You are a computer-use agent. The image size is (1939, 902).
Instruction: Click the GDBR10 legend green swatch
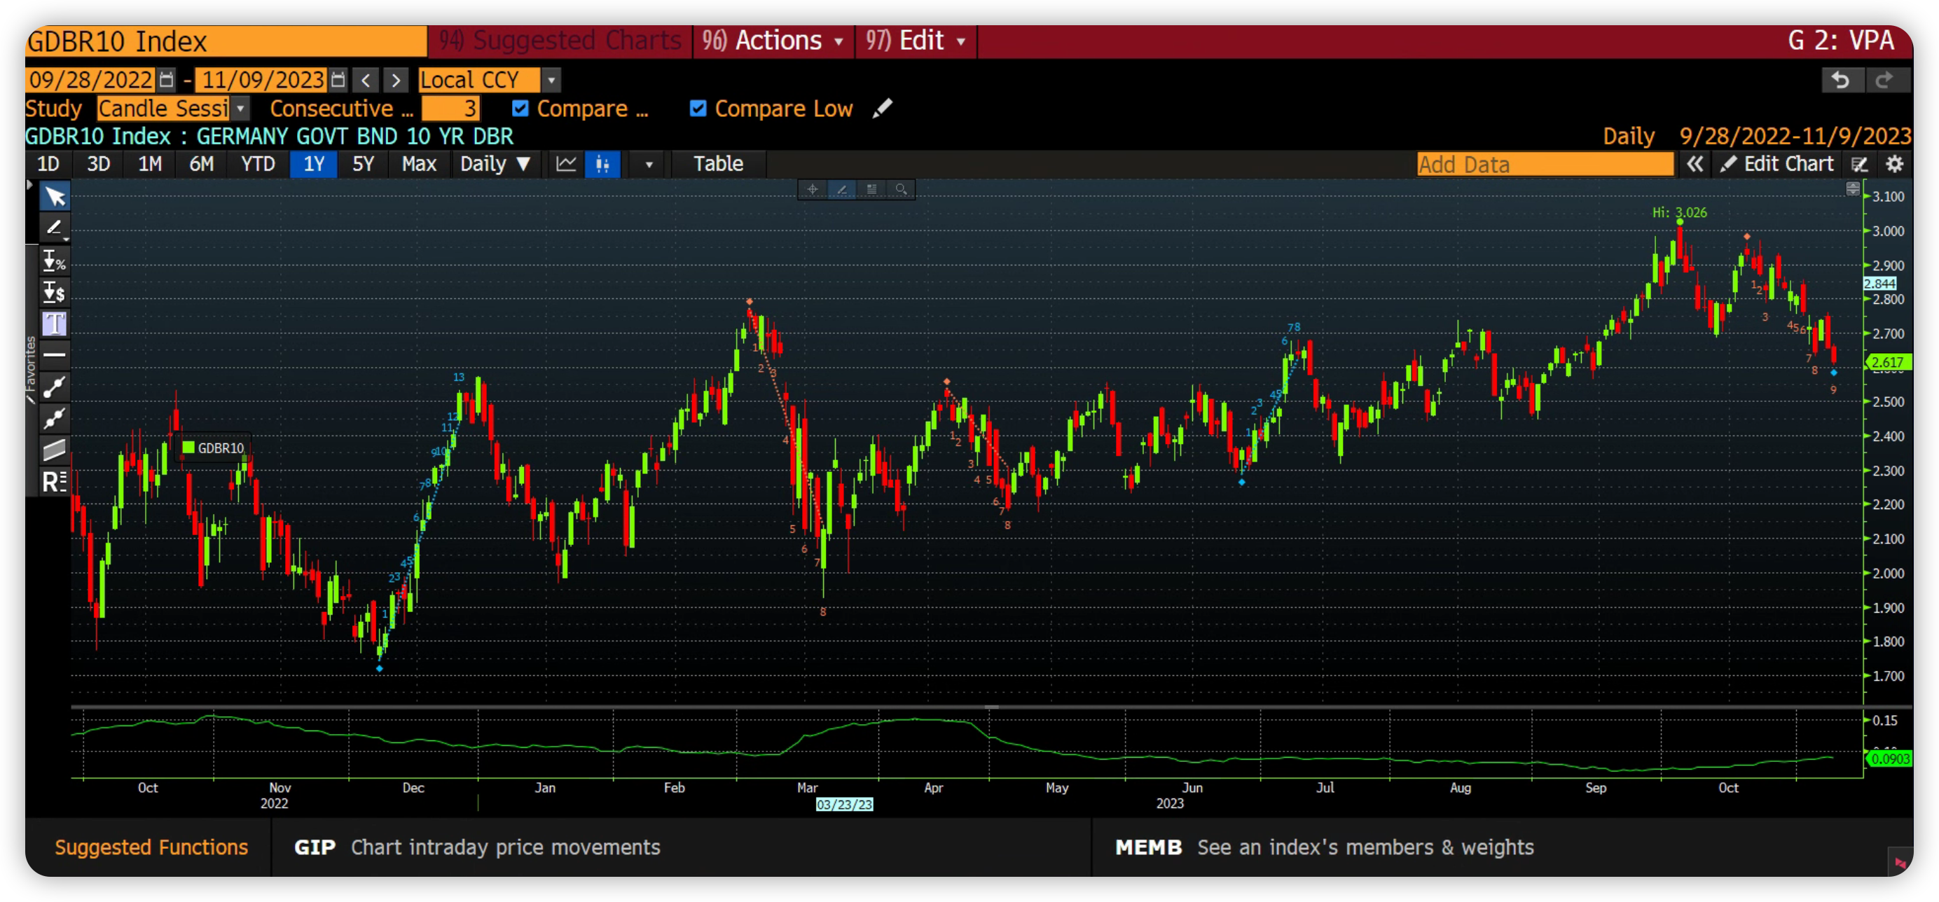(188, 447)
